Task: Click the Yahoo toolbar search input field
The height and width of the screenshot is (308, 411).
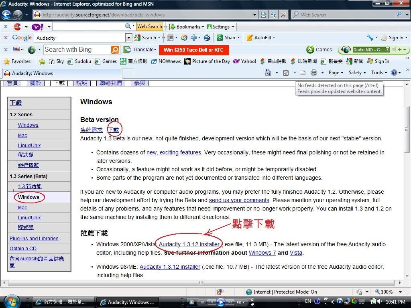Action: pyautogui.click(x=89, y=26)
